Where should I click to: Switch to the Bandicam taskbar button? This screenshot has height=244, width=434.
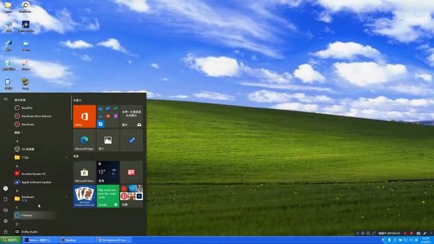77,240
